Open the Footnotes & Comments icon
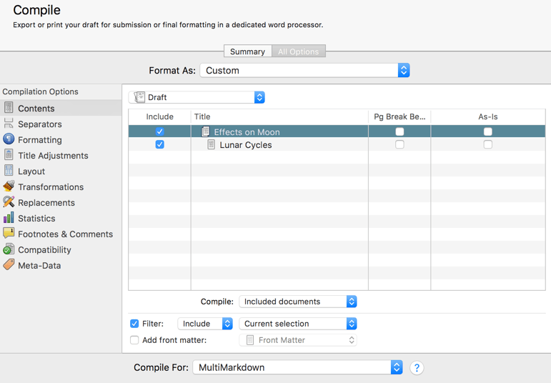 [9, 234]
